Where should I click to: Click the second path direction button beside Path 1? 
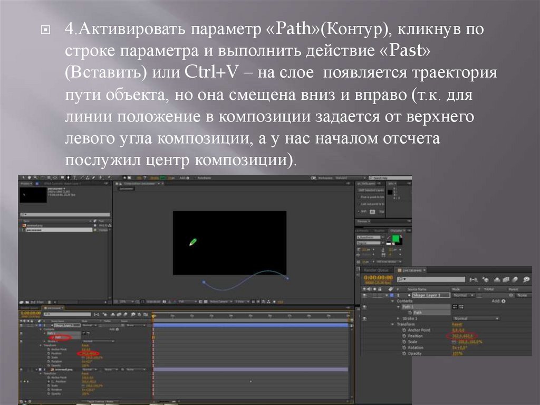tap(461, 307)
